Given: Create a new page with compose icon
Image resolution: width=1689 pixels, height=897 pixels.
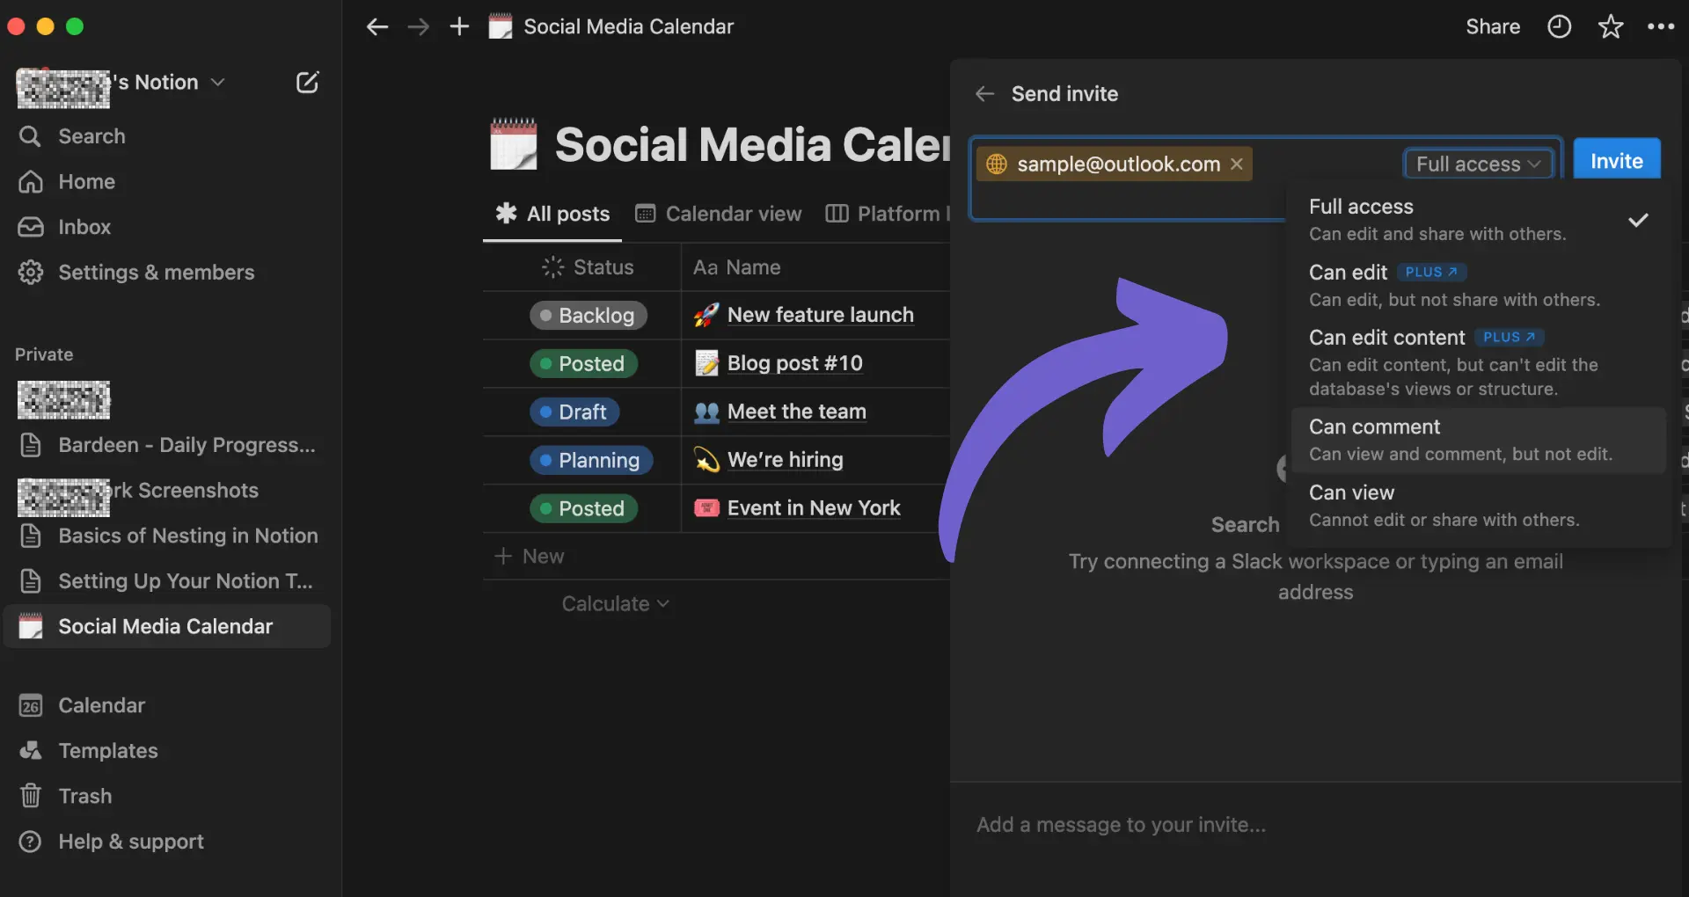Looking at the screenshot, I should [307, 83].
